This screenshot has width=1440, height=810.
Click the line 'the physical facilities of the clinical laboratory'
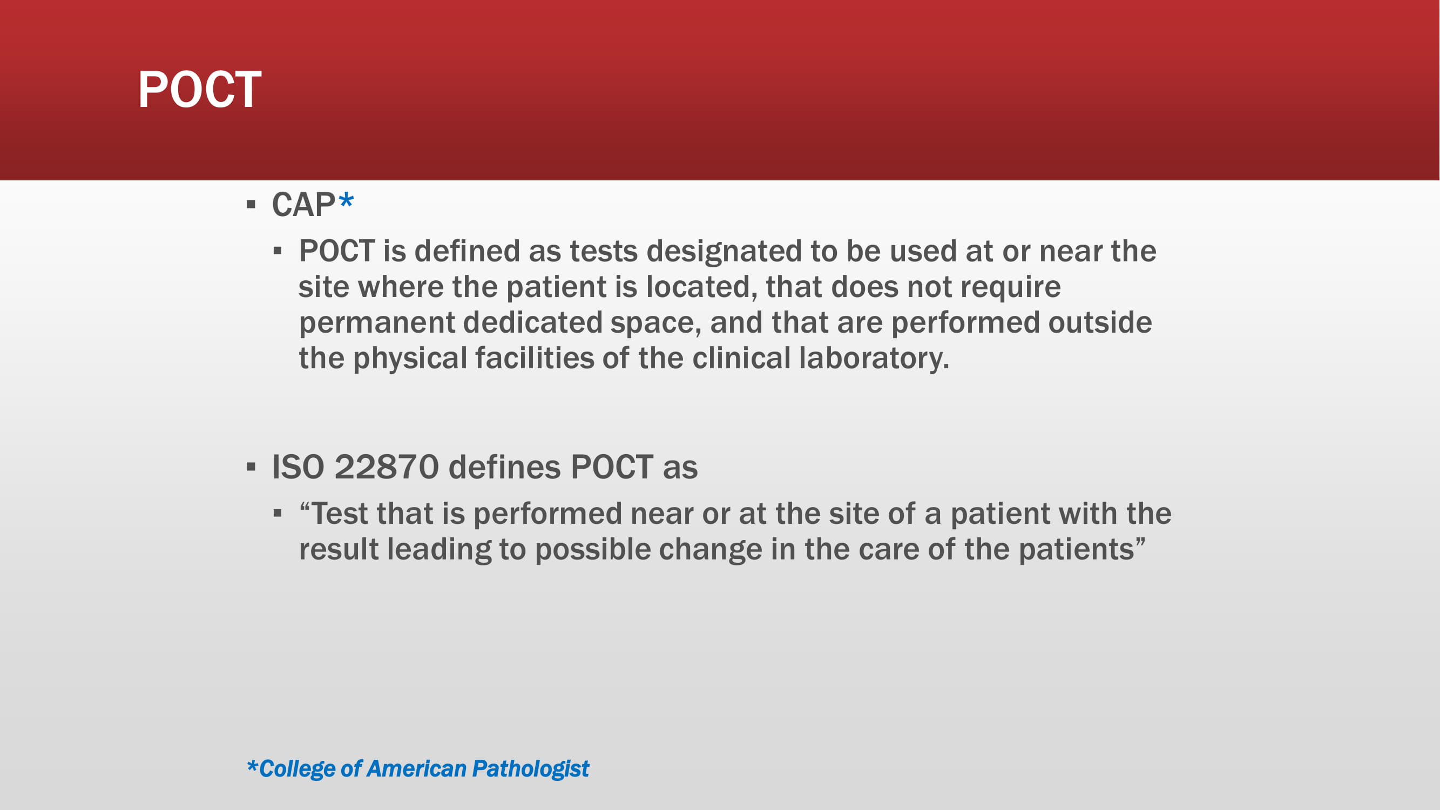[x=624, y=359]
